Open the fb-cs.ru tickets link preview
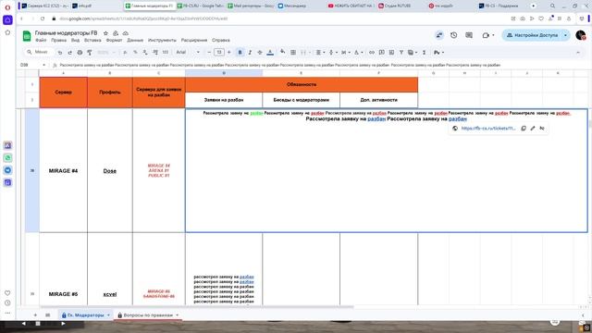The image size is (592, 333). point(487,129)
